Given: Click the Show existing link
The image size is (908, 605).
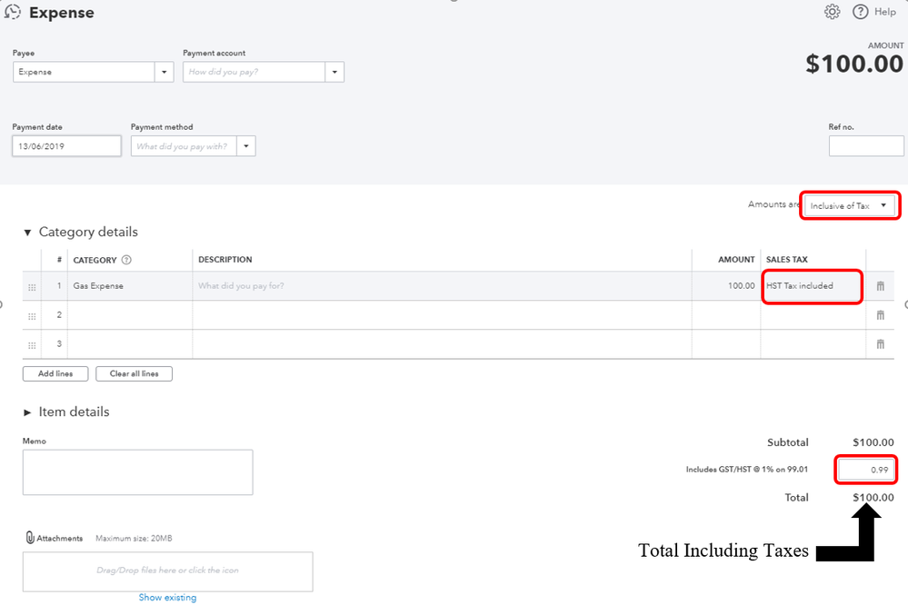Looking at the screenshot, I should click(x=167, y=598).
